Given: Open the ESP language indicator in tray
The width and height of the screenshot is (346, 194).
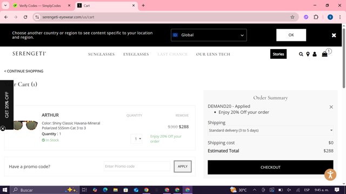Looking at the screenshot, I should click(x=307, y=190).
